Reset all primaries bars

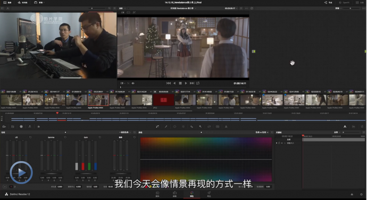[135, 132]
